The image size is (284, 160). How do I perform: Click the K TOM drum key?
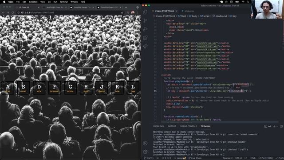(x=117, y=88)
